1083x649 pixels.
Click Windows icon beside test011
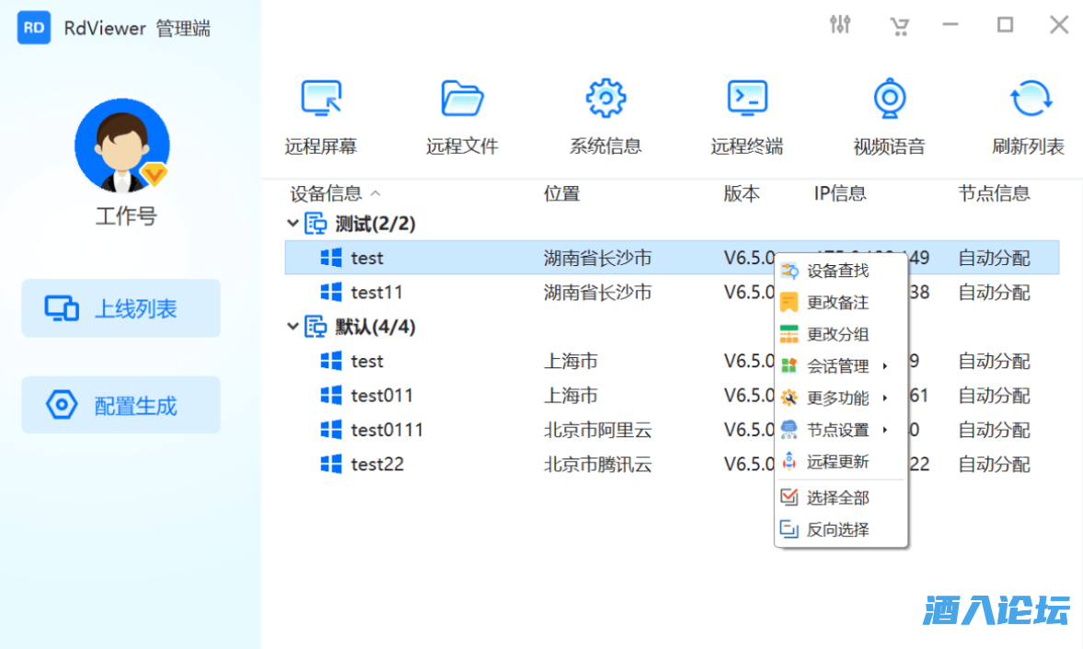click(331, 395)
